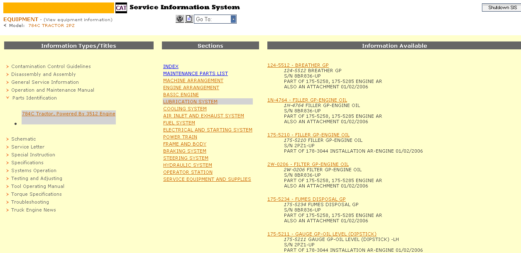
Task: Open AIR INLET AND EXHAUST SYSTEM section
Action: [203, 116]
